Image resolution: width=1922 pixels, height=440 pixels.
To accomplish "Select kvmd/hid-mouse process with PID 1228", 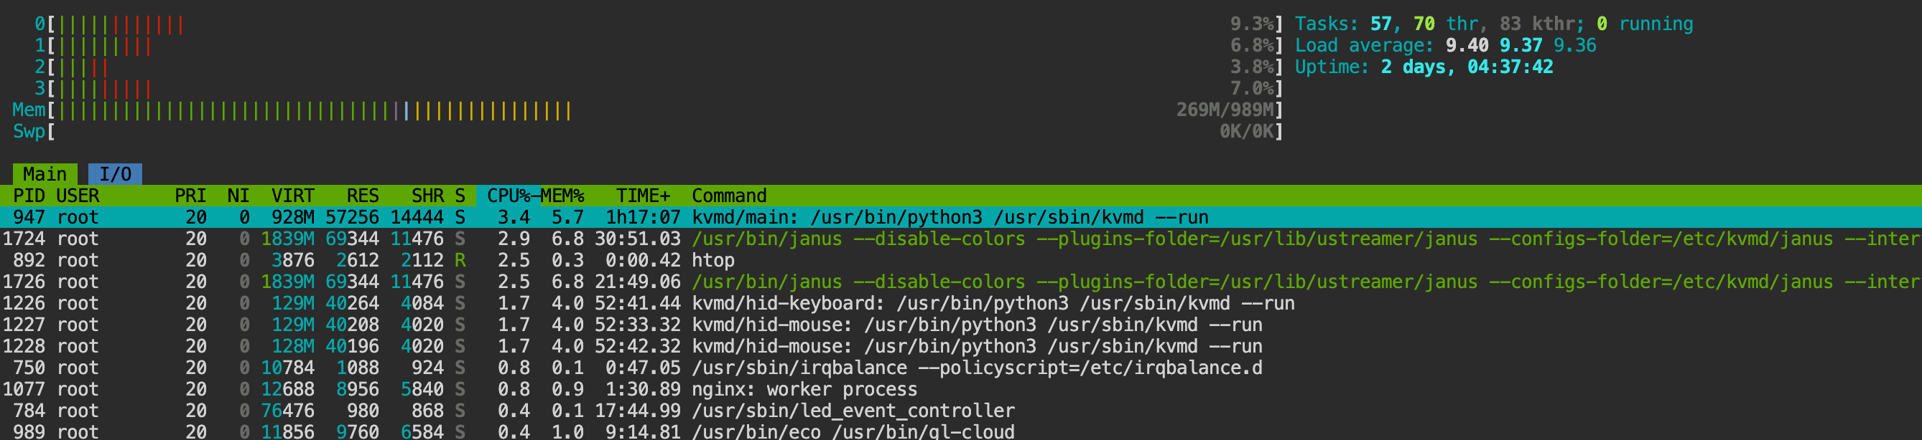I will (x=961, y=347).
